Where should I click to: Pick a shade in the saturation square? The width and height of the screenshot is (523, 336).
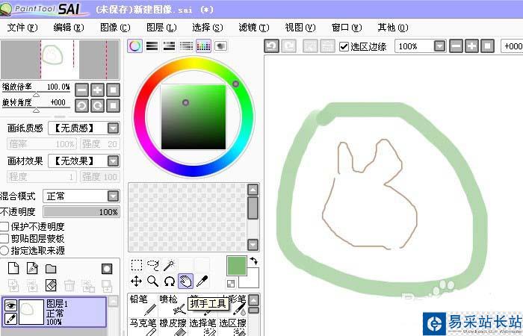click(194, 117)
